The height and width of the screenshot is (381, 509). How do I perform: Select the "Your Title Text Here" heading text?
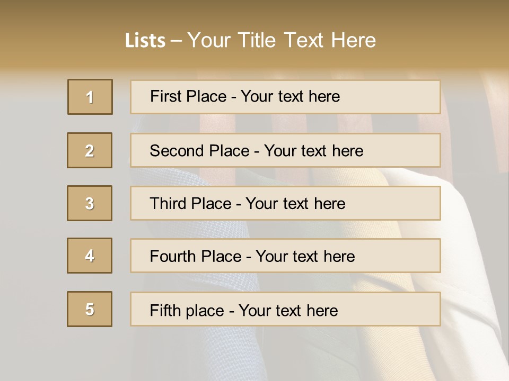[x=282, y=41]
